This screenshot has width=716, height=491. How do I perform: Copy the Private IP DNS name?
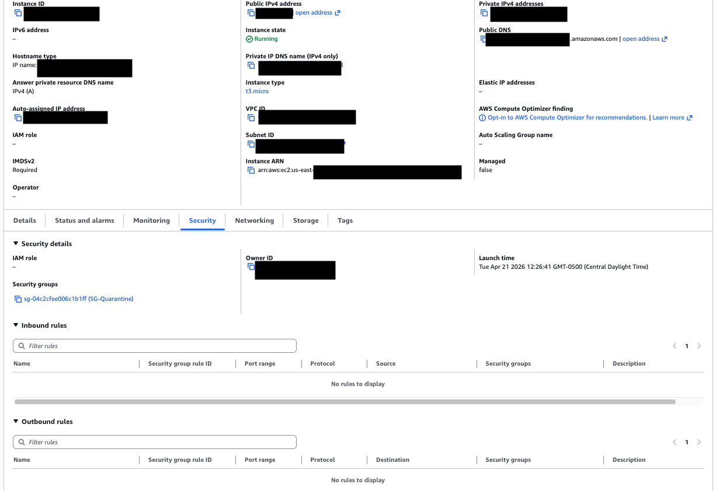click(x=251, y=65)
